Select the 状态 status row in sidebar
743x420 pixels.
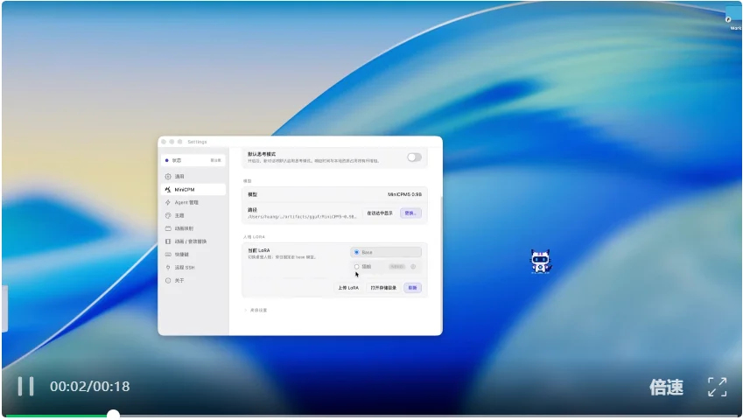(193, 160)
